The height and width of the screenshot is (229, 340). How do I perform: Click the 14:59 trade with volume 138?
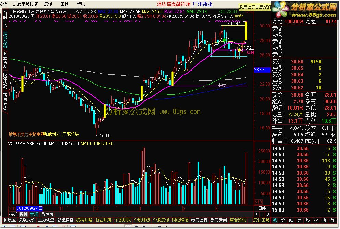click(x=304, y=161)
